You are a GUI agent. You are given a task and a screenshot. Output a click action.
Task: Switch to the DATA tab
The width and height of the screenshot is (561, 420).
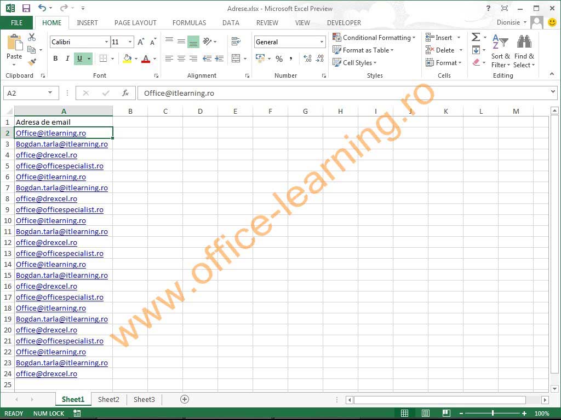(x=231, y=23)
